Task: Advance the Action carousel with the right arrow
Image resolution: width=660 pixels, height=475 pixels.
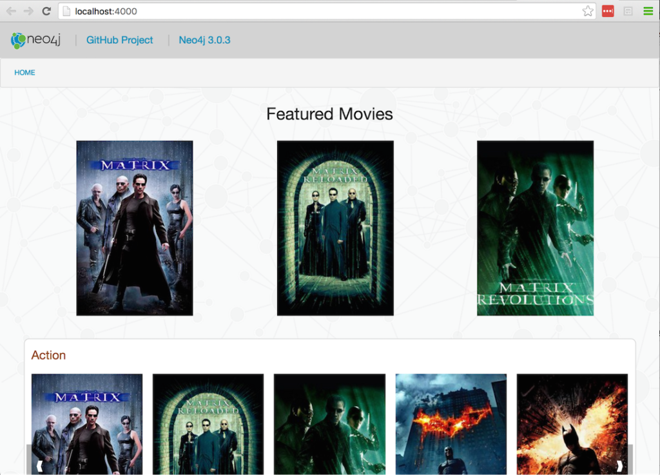Action: pyautogui.click(x=621, y=465)
